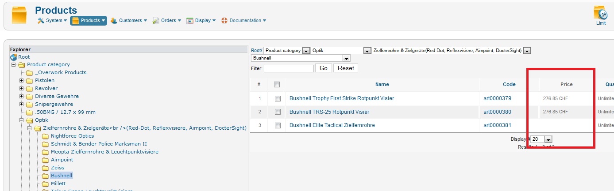
Task: Click the Orders notepad icon
Action: (x=156, y=20)
